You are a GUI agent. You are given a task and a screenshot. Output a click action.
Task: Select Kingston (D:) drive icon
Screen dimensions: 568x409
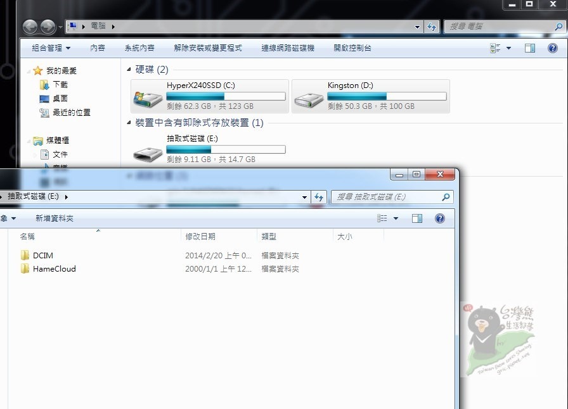coord(309,100)
